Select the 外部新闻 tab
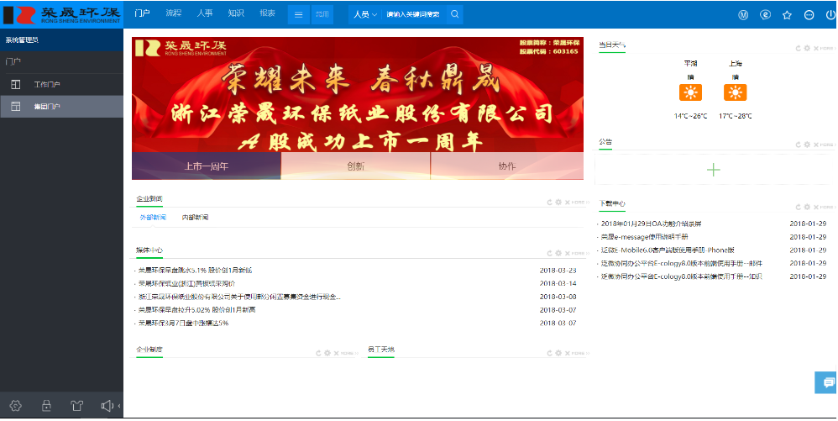The width and height of the screenshot is (838, 421). coord(153,218)
